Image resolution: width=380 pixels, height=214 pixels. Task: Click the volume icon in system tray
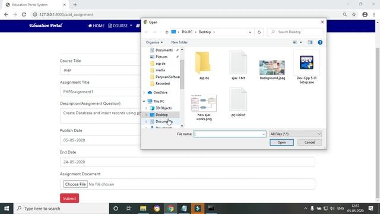(332, 209)
